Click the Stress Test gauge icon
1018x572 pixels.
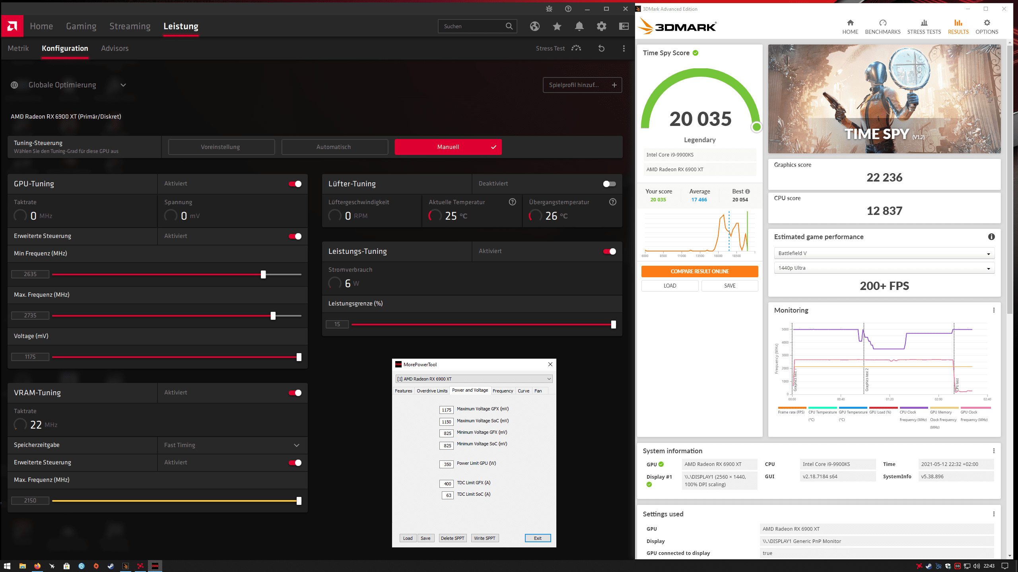576,48
